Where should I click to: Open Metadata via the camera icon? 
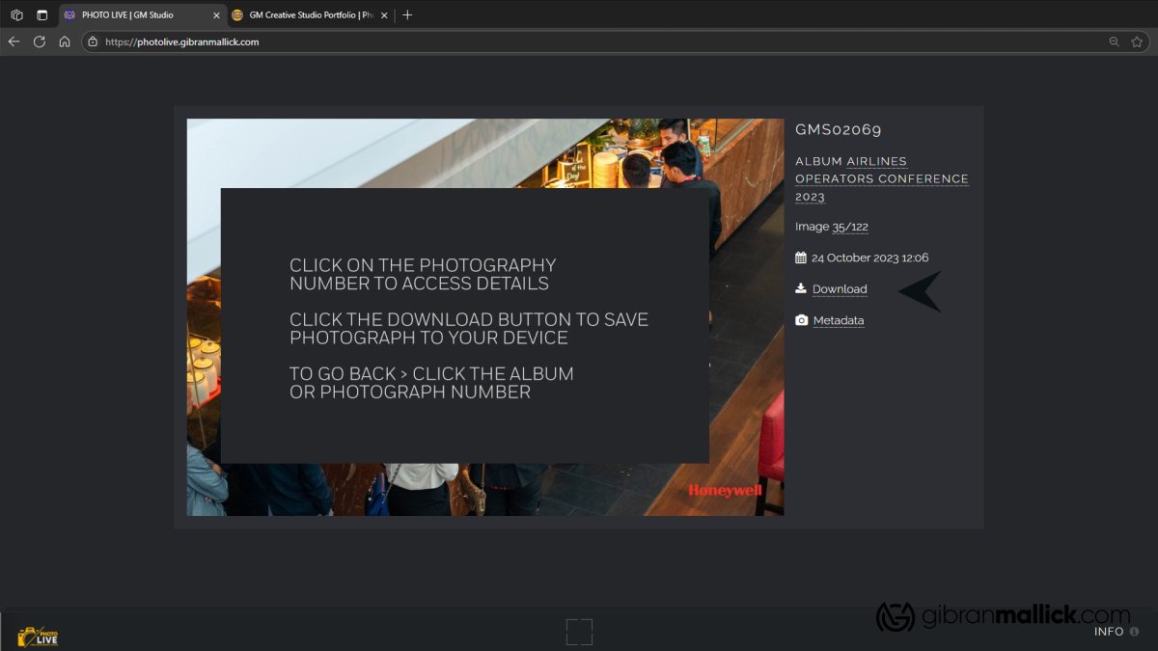[802, 319]
